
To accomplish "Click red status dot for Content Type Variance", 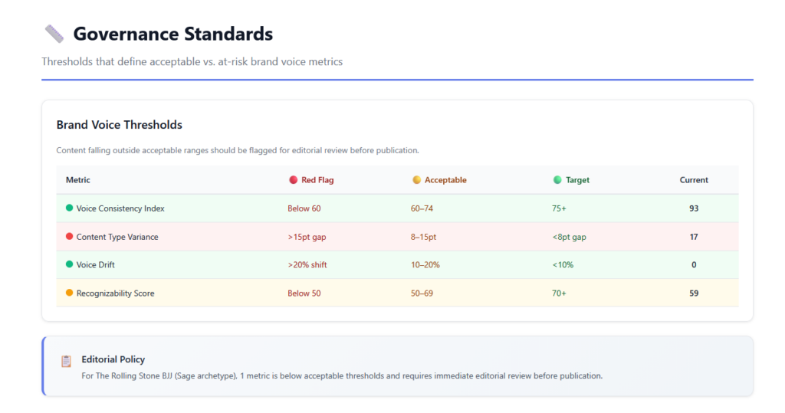I will (69, 237).
